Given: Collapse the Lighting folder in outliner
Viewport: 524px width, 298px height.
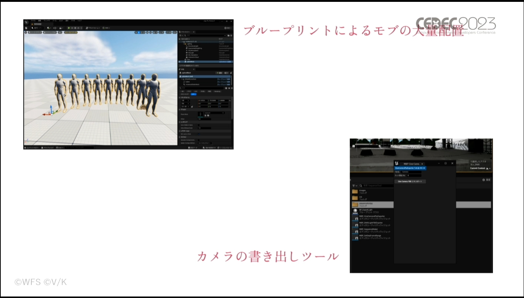Looking at the screenshot, I should (x=184, y=44).
